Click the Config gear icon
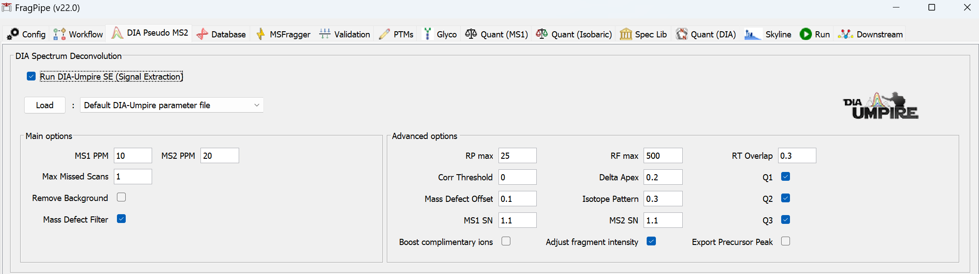The width and height of the screenshot is (979, 274). [13, 34]
